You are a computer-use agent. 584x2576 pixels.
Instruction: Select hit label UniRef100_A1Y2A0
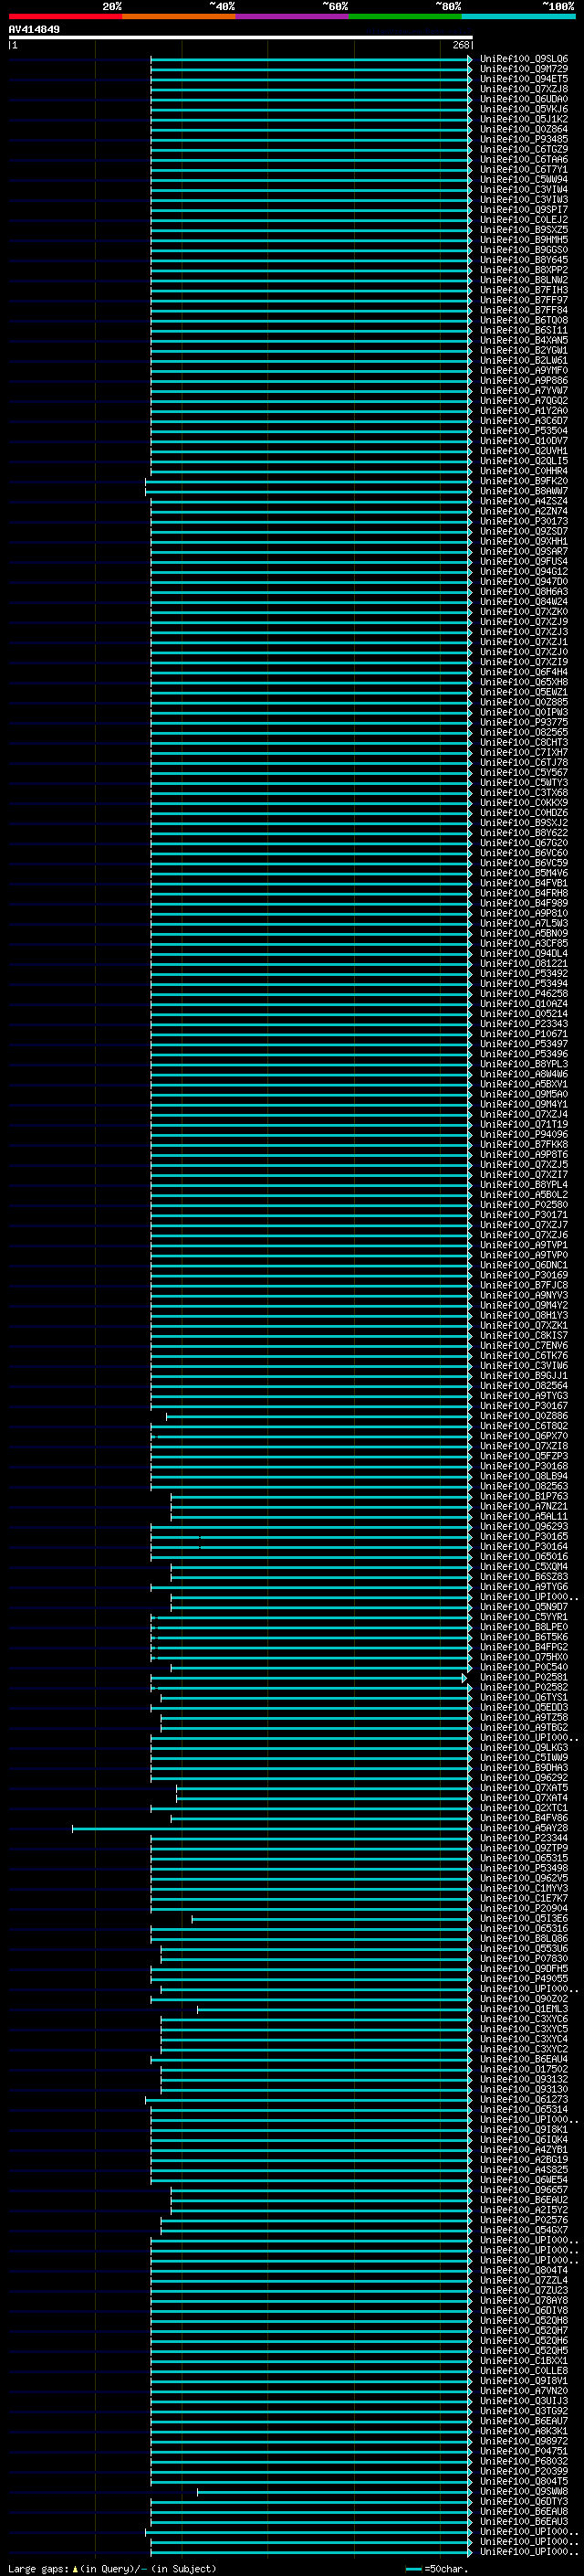click(x=524, y=411)
